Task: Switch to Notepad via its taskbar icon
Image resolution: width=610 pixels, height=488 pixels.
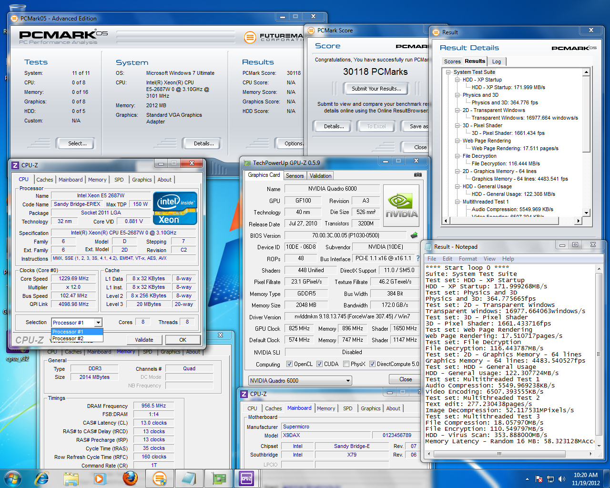Action: tap(189, 478)
